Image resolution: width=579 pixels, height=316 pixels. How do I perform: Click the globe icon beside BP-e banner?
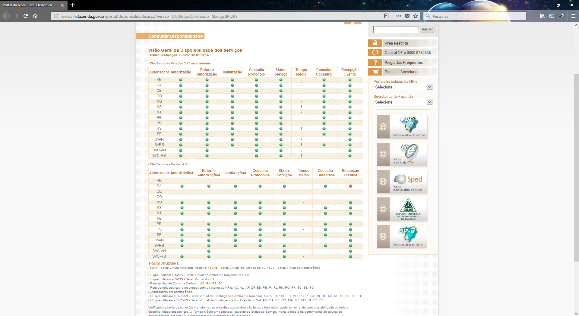pos(383,236)
